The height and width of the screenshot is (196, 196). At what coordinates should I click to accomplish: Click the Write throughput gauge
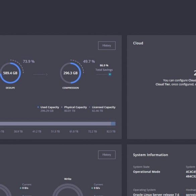coord(68,190)
